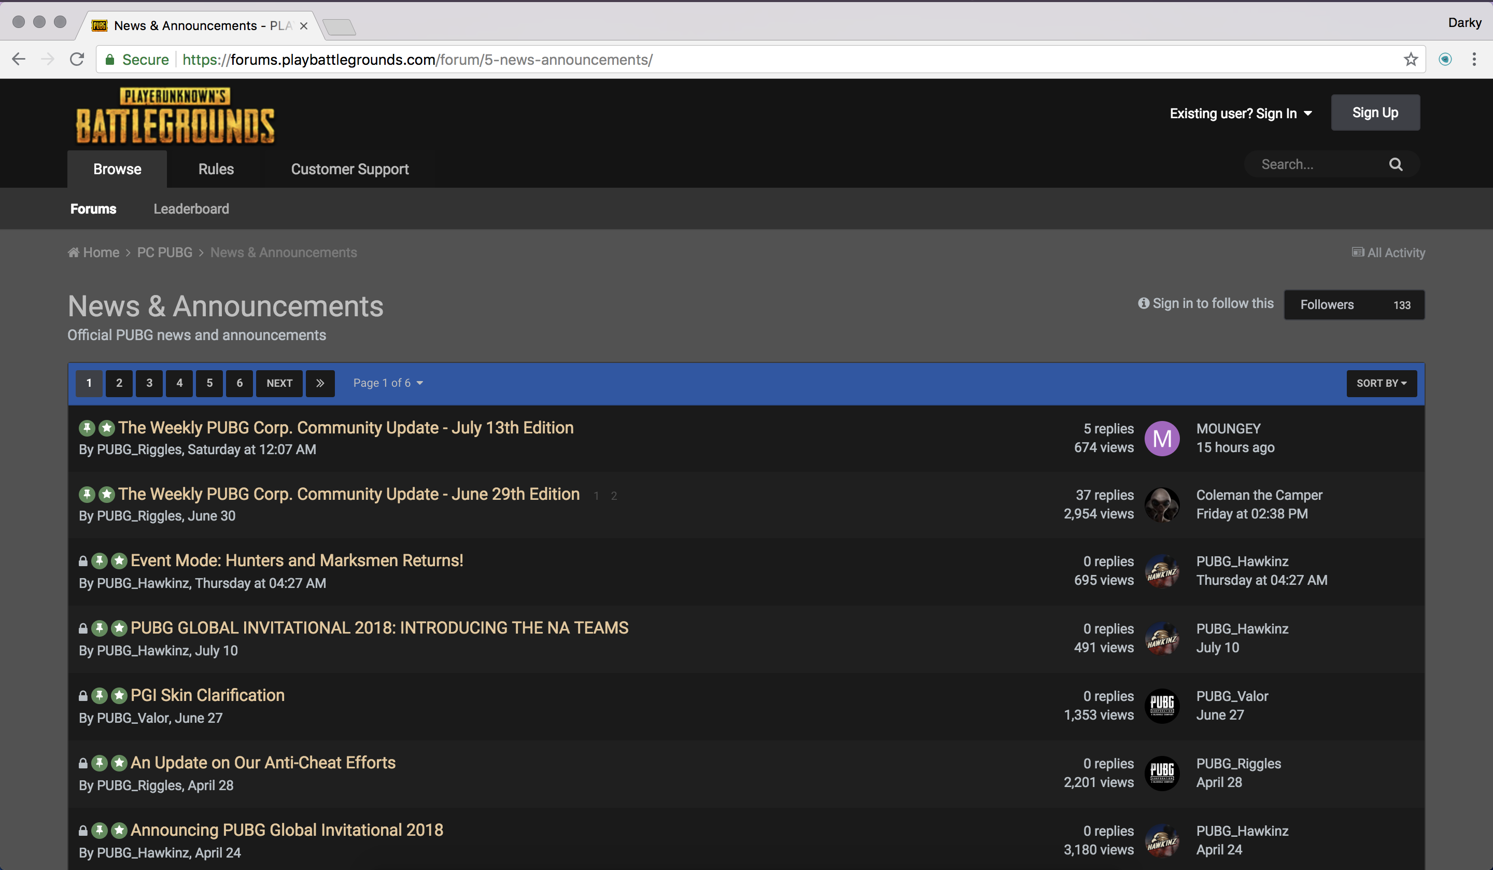Image resolution: width=1493 pixels, height=870 pixels.
Task: Click the Followers 133 button
Action: tap(1355, 305)
